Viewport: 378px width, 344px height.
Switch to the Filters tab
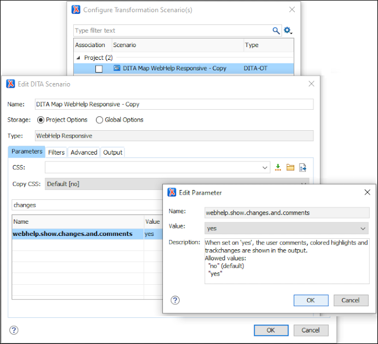pyautogui.click(x=56, y=152)
